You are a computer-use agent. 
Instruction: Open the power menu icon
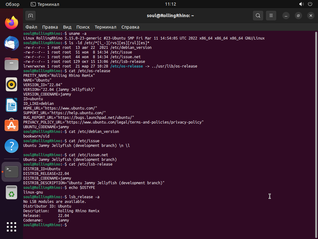click(x=310, y=4)
